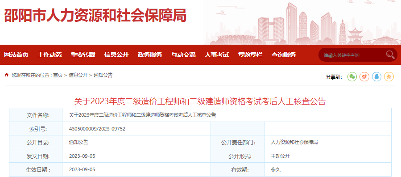The image size is (401, 177).
Task: Share page via WeChat icon
Action: pyautogui.click(x=352, y=76)
